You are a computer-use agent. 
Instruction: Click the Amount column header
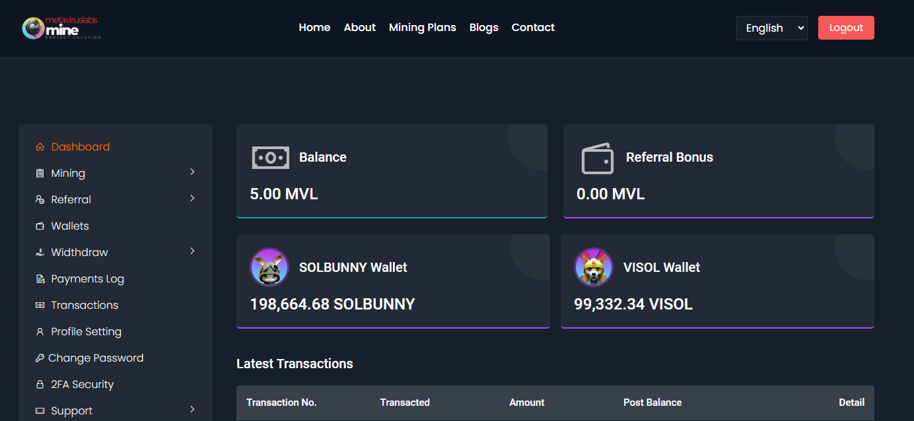point(527,403)
